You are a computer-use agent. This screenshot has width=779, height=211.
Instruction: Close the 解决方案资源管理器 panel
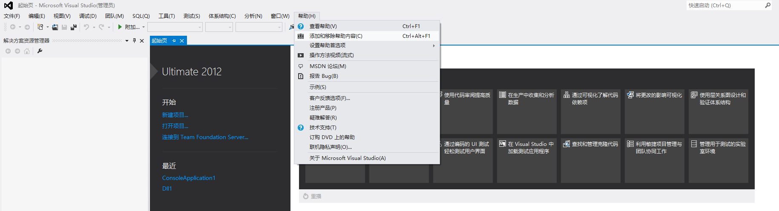[142, 41]
